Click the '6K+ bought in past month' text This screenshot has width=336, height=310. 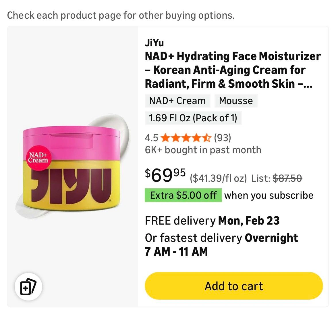[x=203, y=150]
